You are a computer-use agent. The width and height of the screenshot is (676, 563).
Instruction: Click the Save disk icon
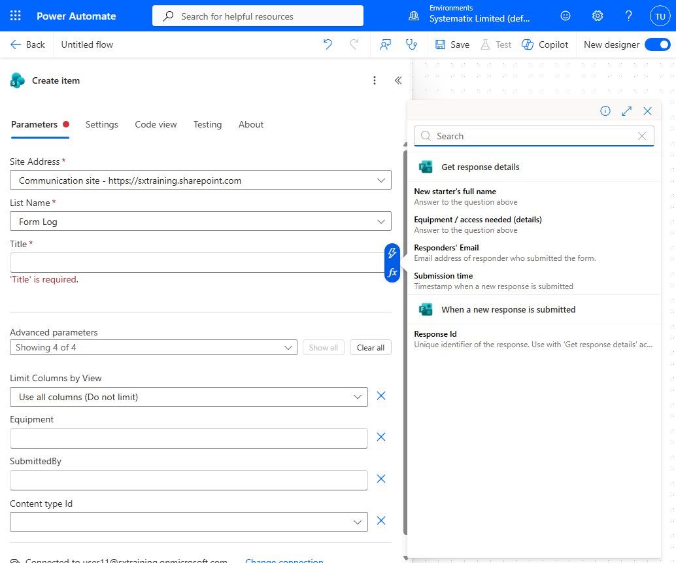tap(440, 44)
